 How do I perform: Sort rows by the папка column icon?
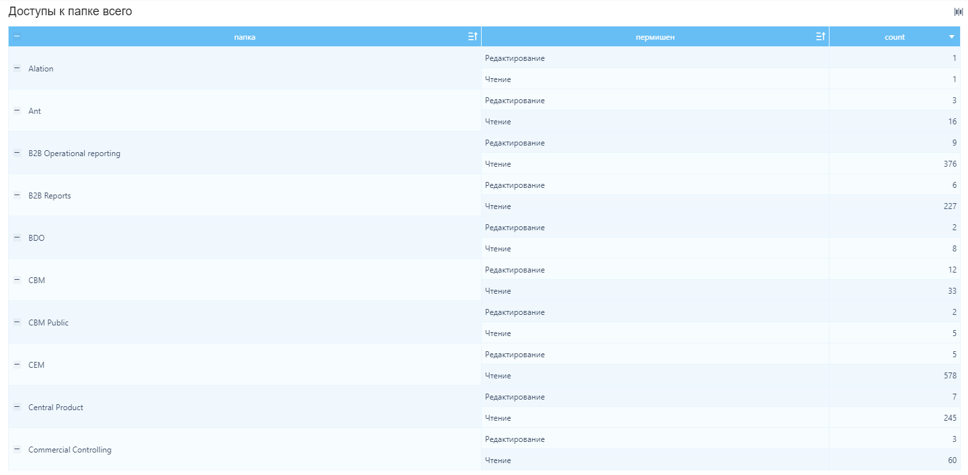[x=472, y=37]
